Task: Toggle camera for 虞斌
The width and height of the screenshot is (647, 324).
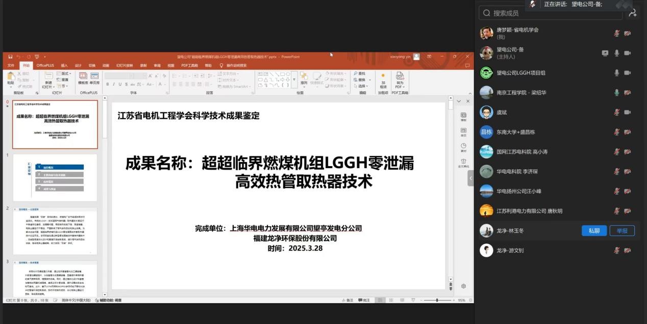Action: click(x=628, y=112)
